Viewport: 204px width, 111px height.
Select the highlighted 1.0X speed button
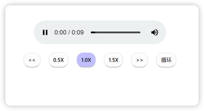click(86, 60)
